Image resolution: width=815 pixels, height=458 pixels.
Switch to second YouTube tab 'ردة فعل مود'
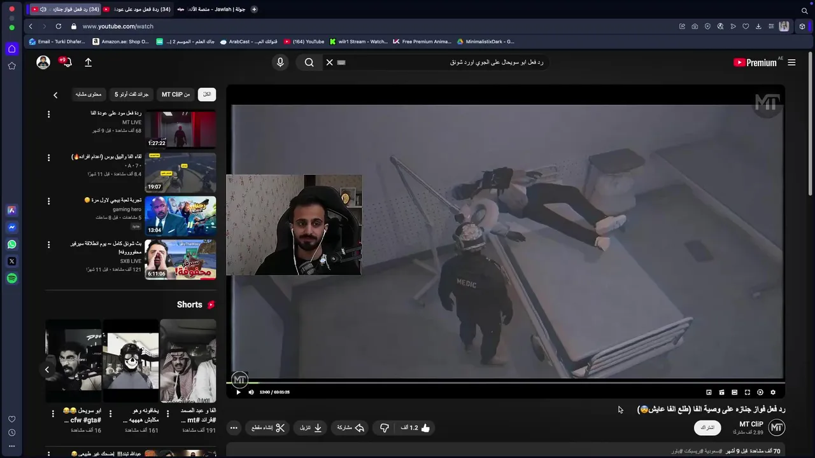coord(137,10)
